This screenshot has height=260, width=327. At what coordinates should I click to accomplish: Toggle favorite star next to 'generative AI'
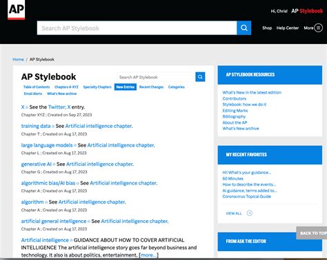pos(54,164)
